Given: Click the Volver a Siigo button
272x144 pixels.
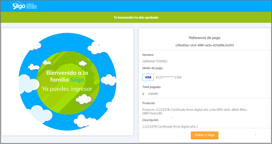Looking at the screenshot, I should (205, 135).
